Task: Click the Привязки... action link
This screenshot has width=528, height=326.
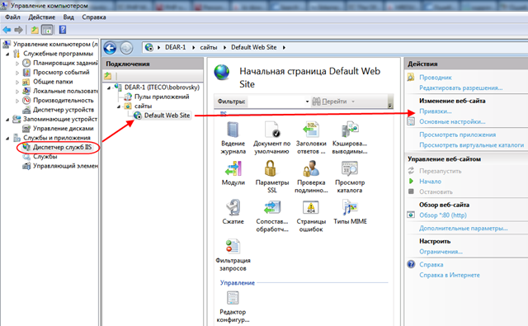Action: click(x=436, y=111)
